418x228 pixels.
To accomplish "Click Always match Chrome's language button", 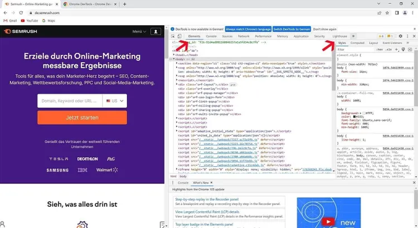I will pyautogui.click(x=248, y=29).
